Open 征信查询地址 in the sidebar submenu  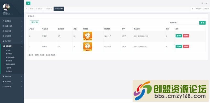(x=10, y=57)
